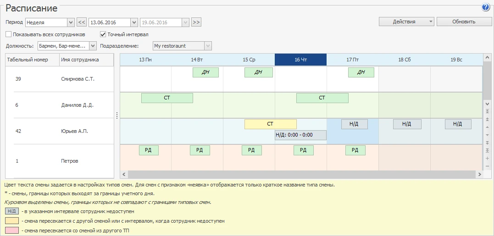
Task: Go to previous period with << button
Action: [82, 22]
